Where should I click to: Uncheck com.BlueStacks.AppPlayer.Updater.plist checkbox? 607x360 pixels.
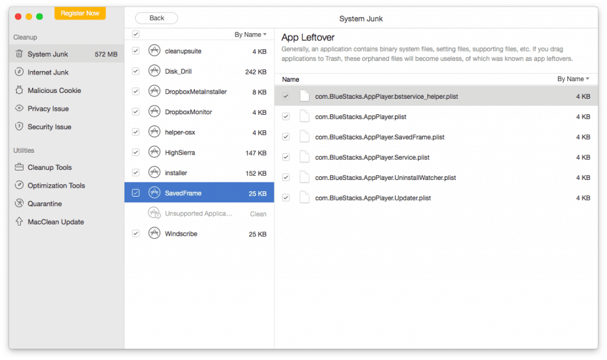286,197
